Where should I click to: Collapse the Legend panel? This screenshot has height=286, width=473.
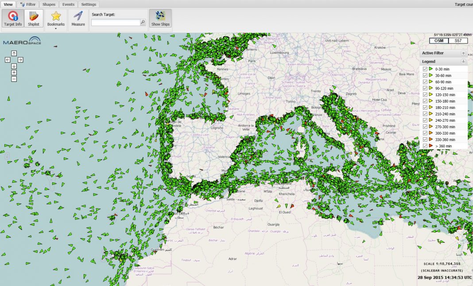coord(463,62)
